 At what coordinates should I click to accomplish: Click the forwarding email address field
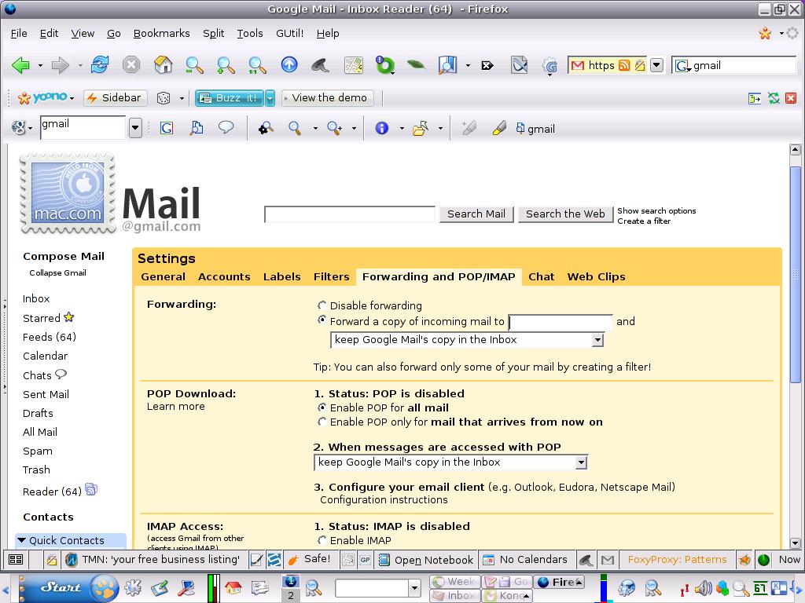tap(560, 322)
